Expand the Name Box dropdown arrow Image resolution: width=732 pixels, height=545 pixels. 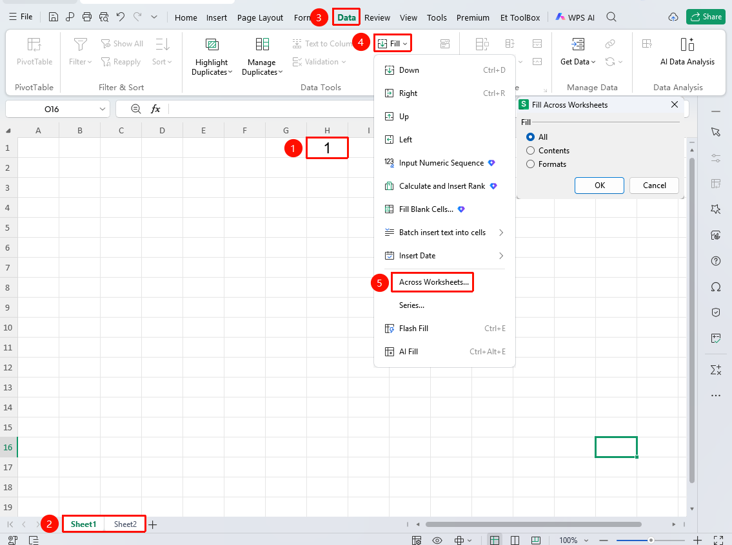pos(103,109)
